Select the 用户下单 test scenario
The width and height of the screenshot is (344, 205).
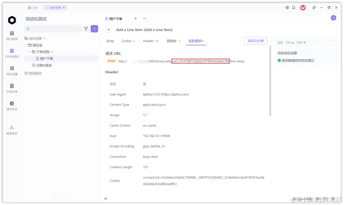point(44,58)
